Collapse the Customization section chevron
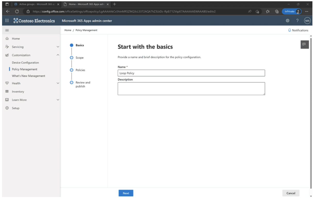The image size is (315, 206). [58, 55]
